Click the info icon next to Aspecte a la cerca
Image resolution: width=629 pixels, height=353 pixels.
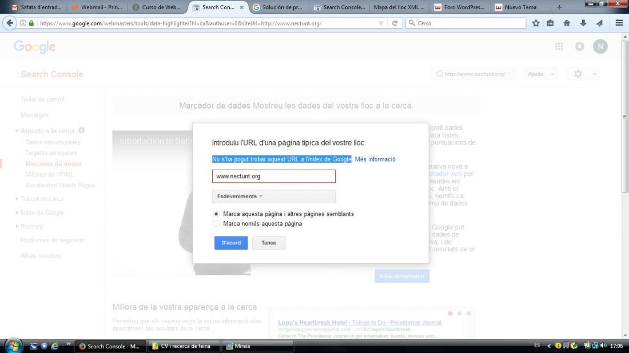pos(81,130)
